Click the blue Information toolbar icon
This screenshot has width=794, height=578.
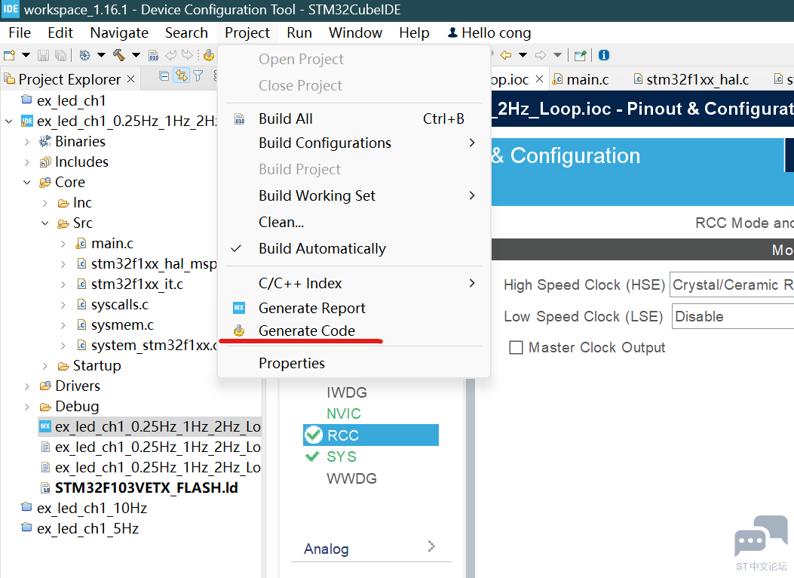[x=603, y=55]
